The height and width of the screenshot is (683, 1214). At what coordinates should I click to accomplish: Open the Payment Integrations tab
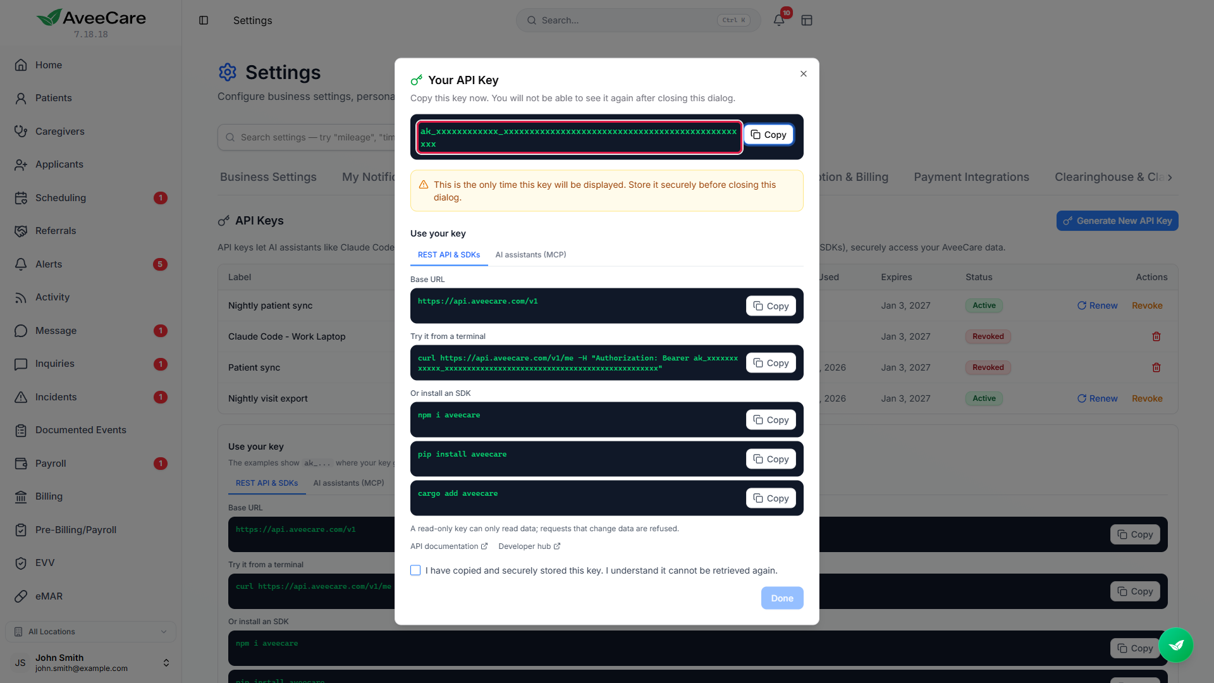tap(971, 177)
